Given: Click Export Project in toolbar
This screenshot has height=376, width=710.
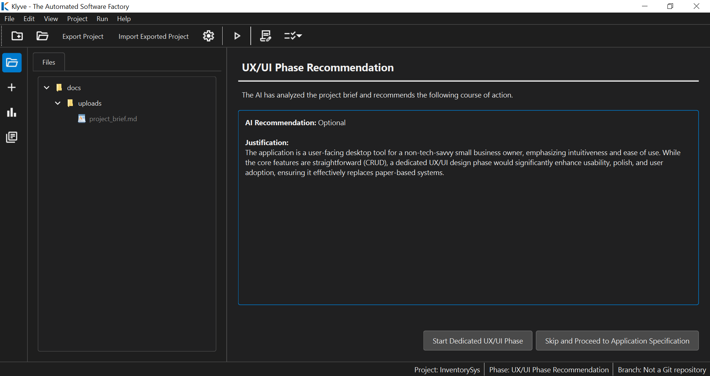Looking at the screenshot, I should click(x=83, y=36).
